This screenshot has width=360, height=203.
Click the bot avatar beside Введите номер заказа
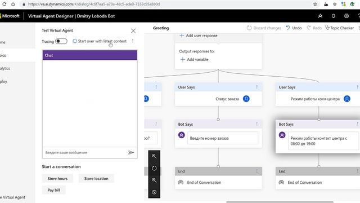181,135
